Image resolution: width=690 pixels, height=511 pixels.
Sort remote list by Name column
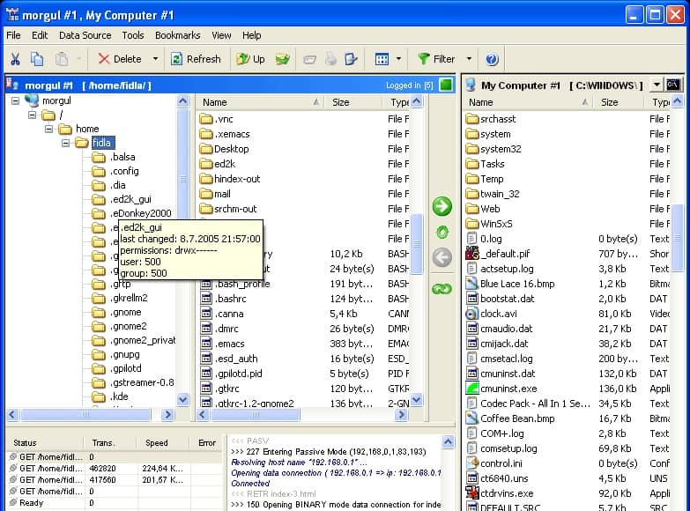click(x=260, y=102)
